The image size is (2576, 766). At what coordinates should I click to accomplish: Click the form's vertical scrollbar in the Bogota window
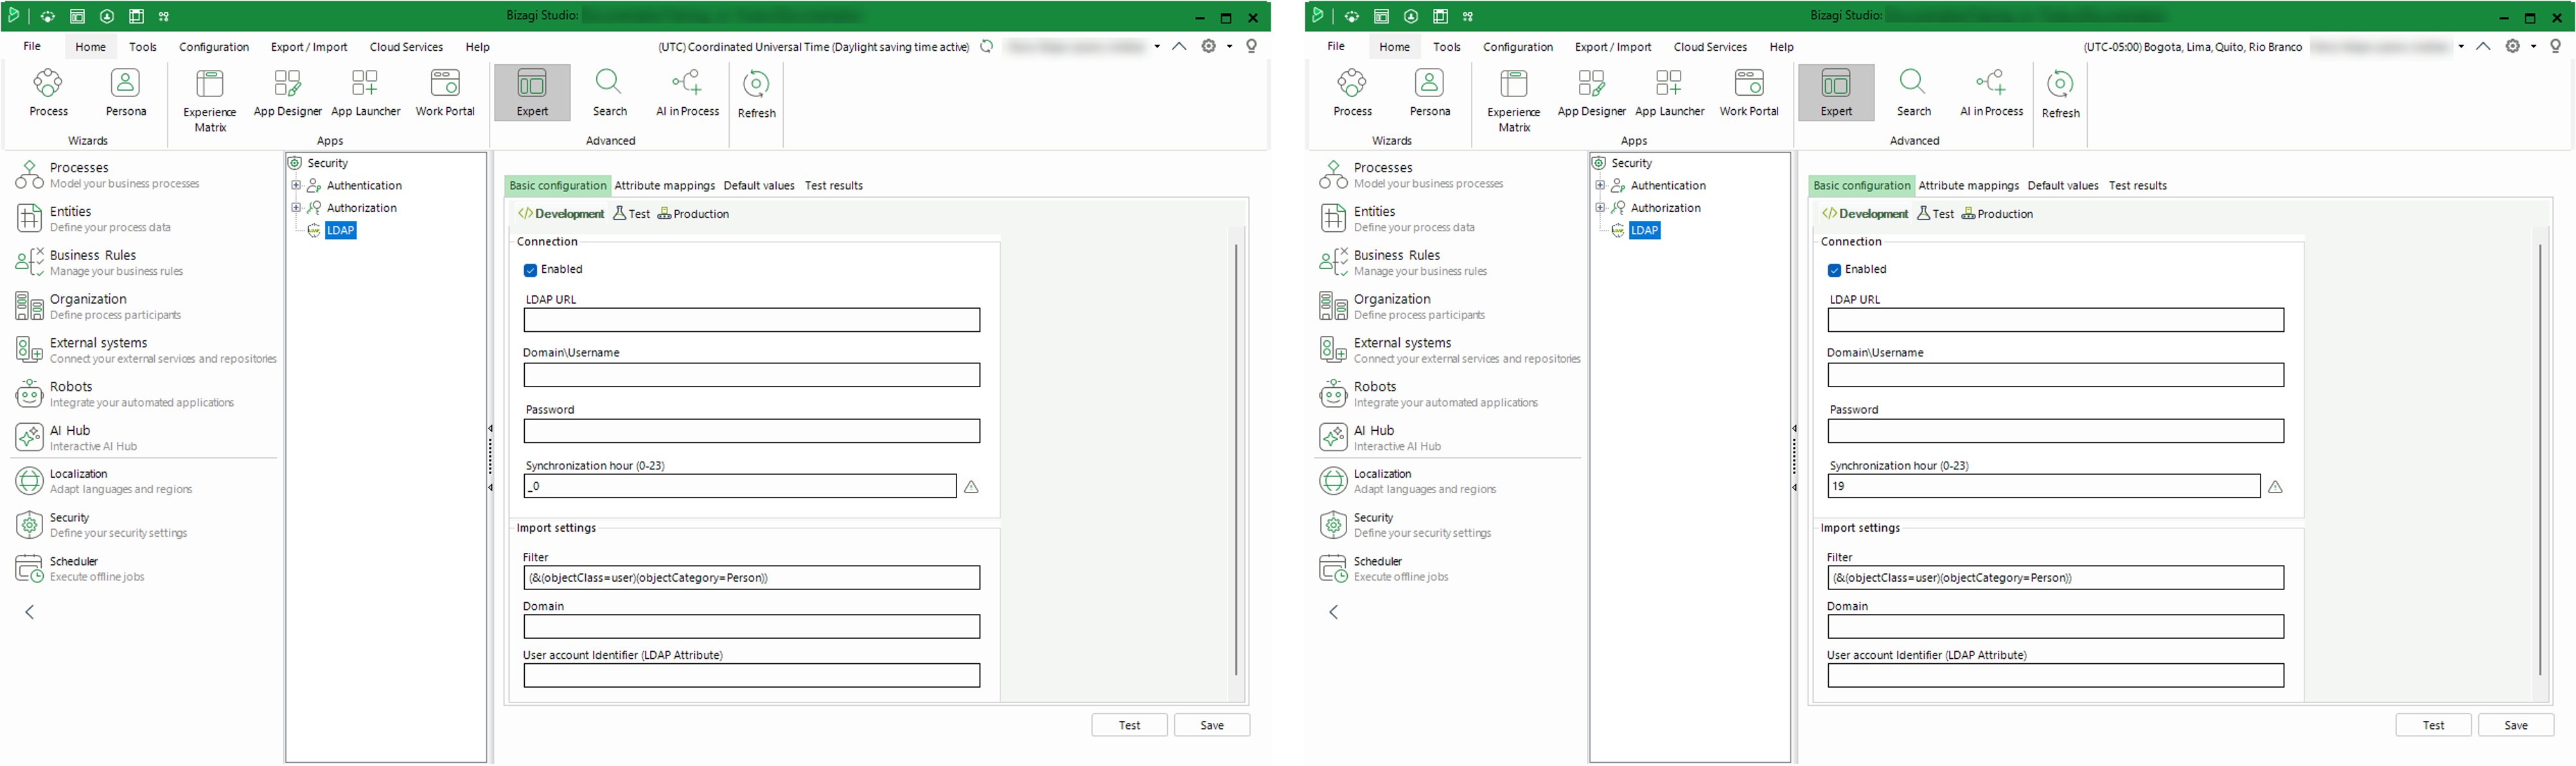[x=2540, y=460]
